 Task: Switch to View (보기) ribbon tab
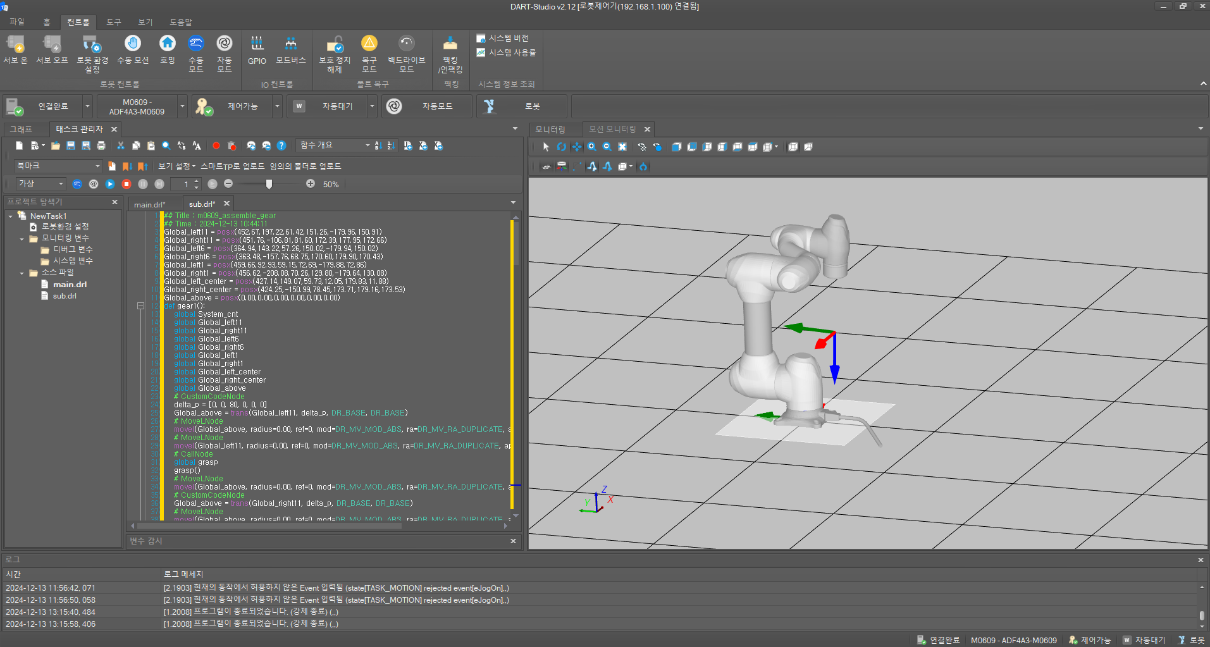click(x=145, y=22)
